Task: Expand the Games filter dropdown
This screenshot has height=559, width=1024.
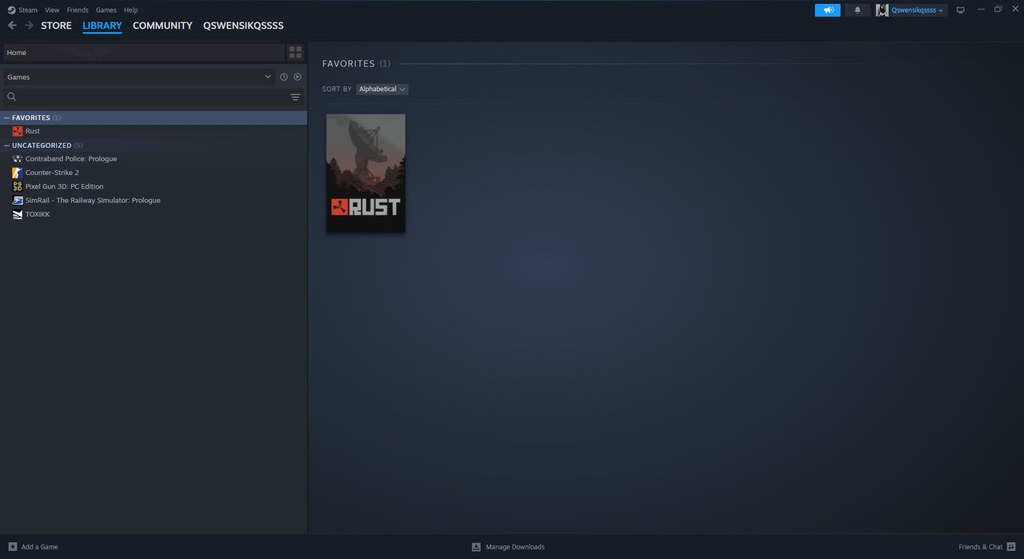Action: pos(138,77)
